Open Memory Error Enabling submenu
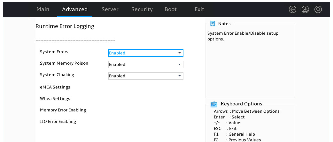 [x=63, y=110]
